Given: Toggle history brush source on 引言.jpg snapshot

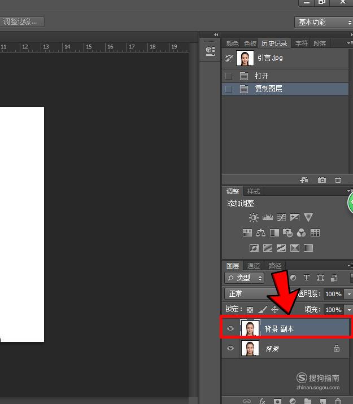Looking at the screenshot, I should (229, 58).
